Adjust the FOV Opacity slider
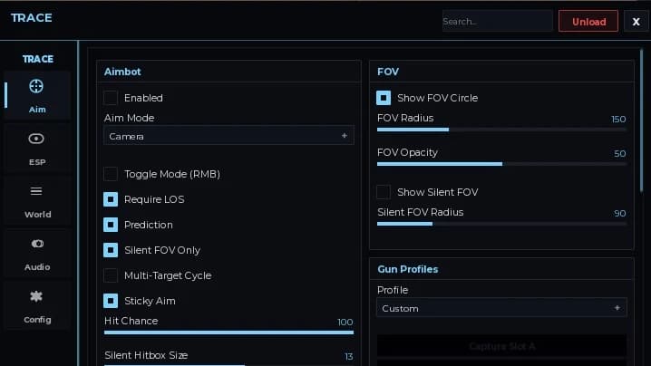This screenshot has width=651, height=366. [x=501, y=164]
